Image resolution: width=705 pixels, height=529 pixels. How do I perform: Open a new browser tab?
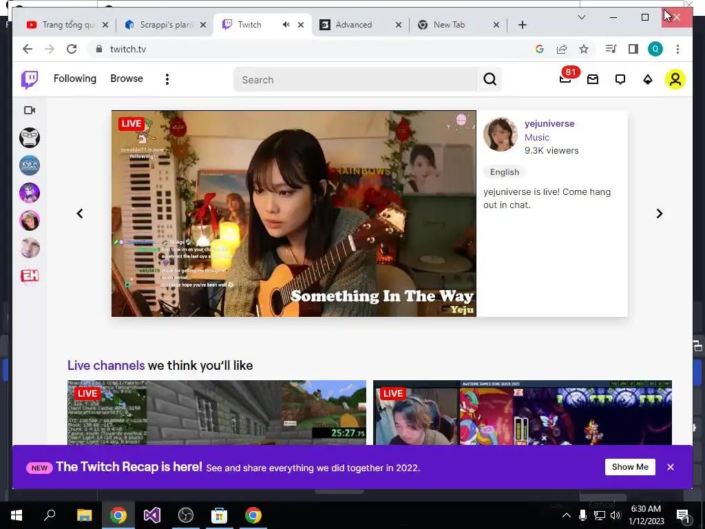tap(522, 25)
